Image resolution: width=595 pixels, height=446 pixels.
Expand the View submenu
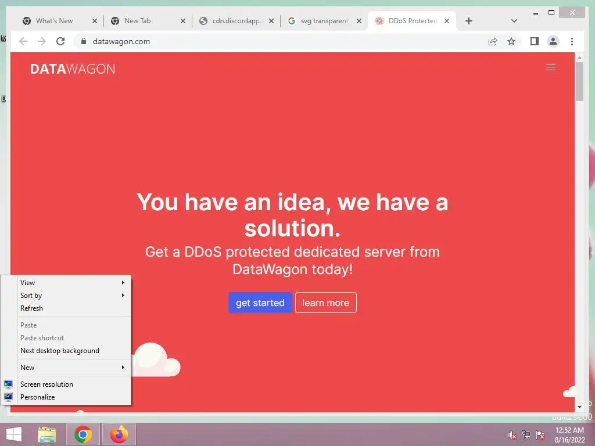tap(72, 283)
